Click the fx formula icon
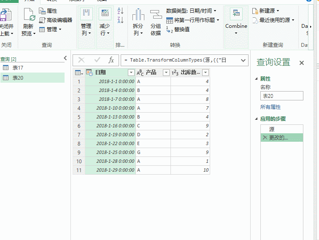This screenshot has width=319, height=240. click(x=111, y=60)
